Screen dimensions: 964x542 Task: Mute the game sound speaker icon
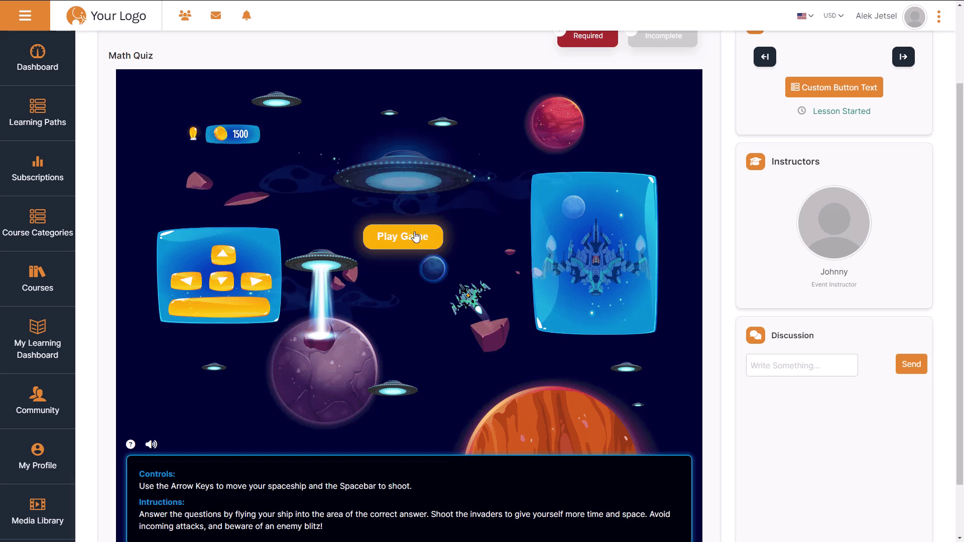[x=151, y=444]
